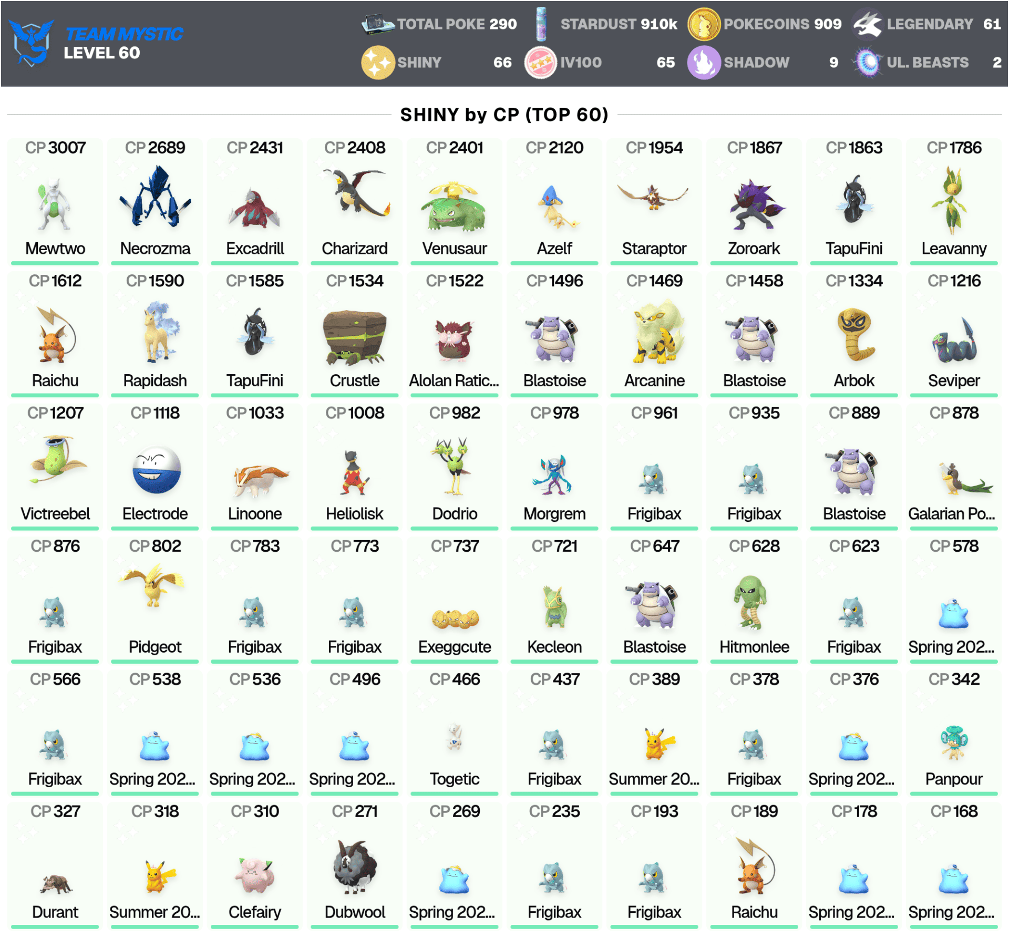Image resolution: width=1009 pixels, height=938 pixels.
Task: Tap the Clefairy CP 310 sprite
Action: click(254, 876)
